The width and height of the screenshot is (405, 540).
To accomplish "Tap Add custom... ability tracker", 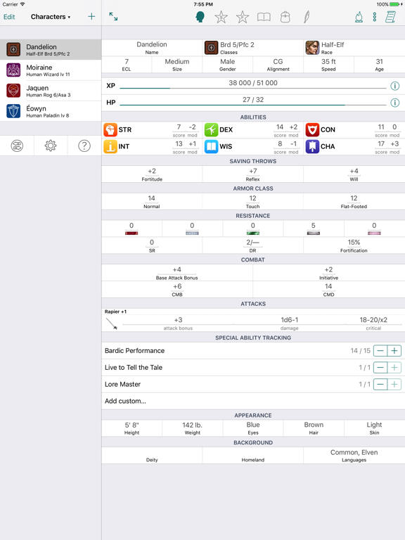I will click(253, 401).
